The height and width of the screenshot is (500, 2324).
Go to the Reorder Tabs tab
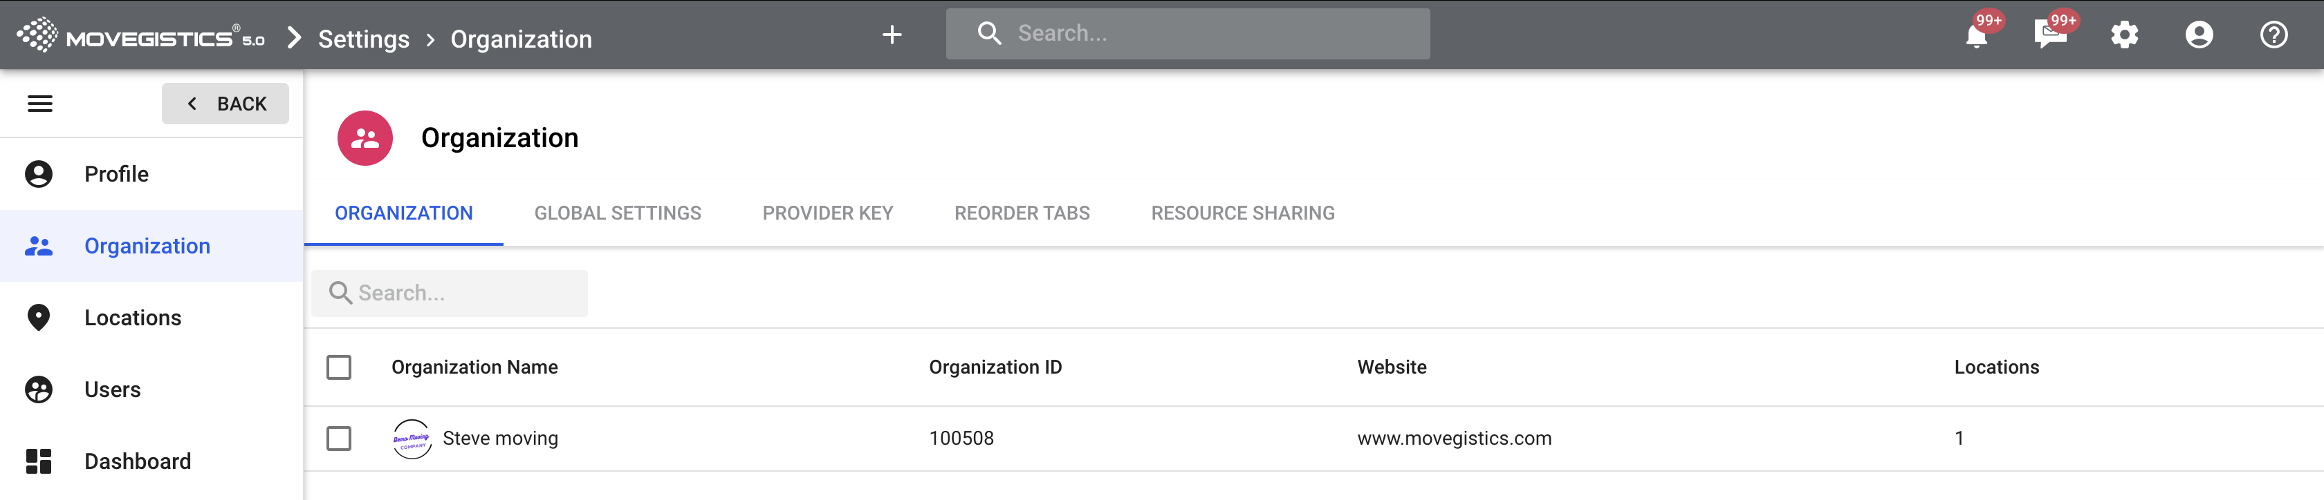[1022, 213]
